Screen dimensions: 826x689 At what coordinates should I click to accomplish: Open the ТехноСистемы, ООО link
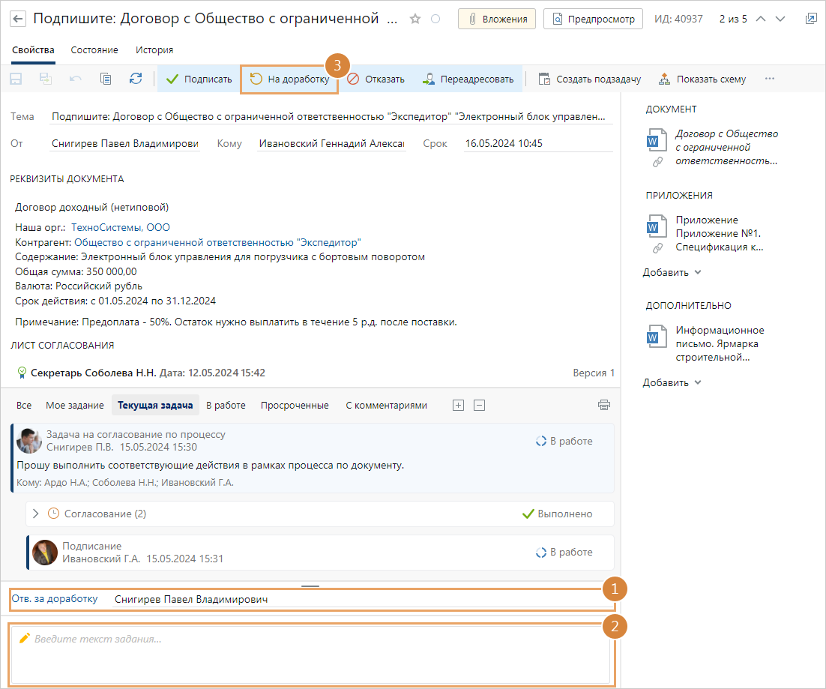[120, 227]
